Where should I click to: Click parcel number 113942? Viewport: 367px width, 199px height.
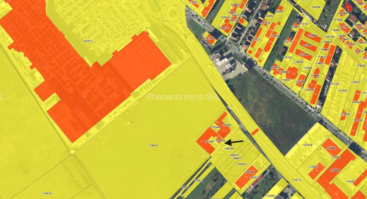point(275,36)
